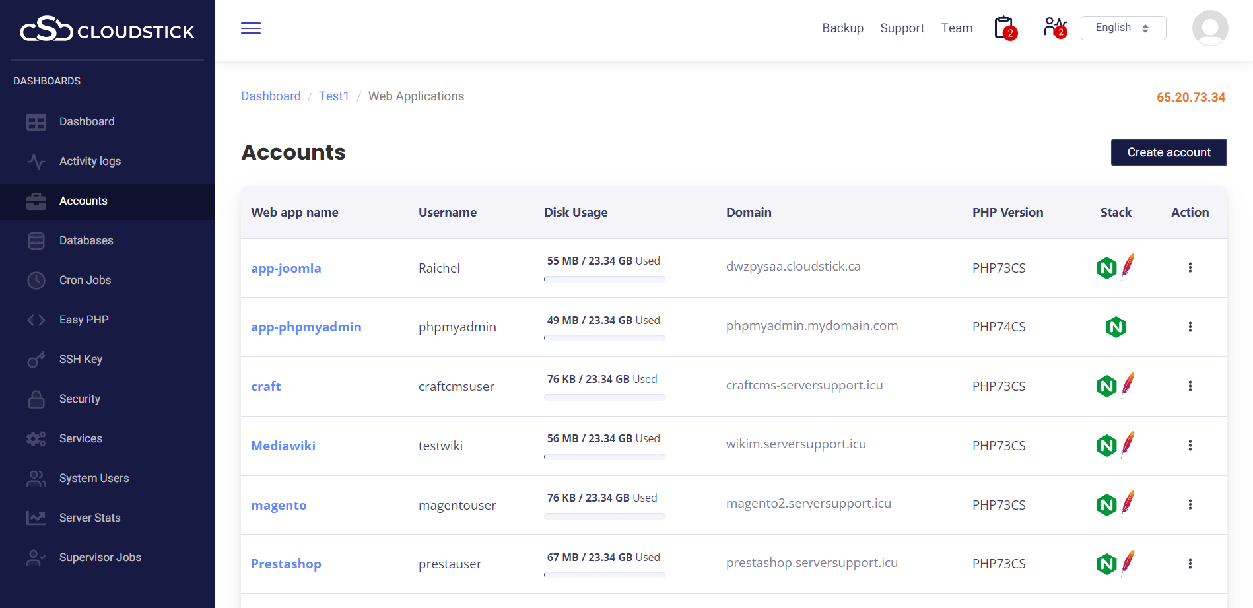
Task: Open the clipboard notifications icon
Action: pyautogui.click(x=1004, y=28)
